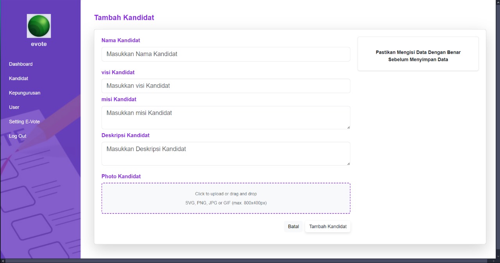Select User in the sidebar menu
This screenshot has width=500, height=263.
(x=14, y=107)
